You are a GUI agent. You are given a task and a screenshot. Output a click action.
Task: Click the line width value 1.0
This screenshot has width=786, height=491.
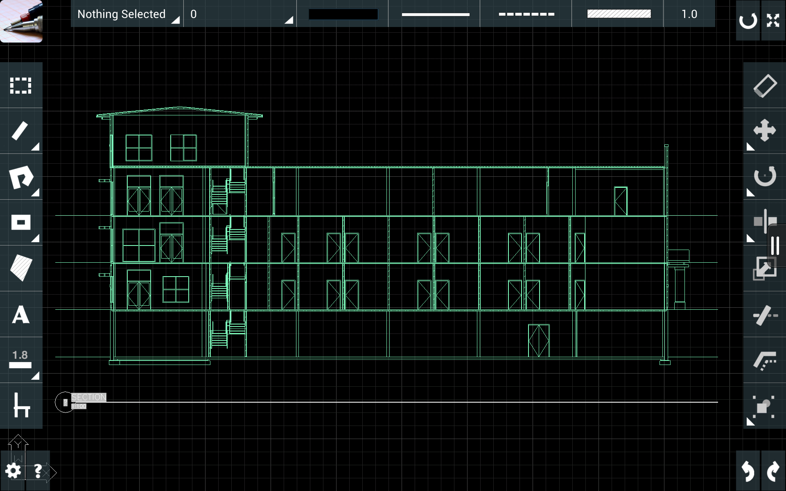click(689, 14)
